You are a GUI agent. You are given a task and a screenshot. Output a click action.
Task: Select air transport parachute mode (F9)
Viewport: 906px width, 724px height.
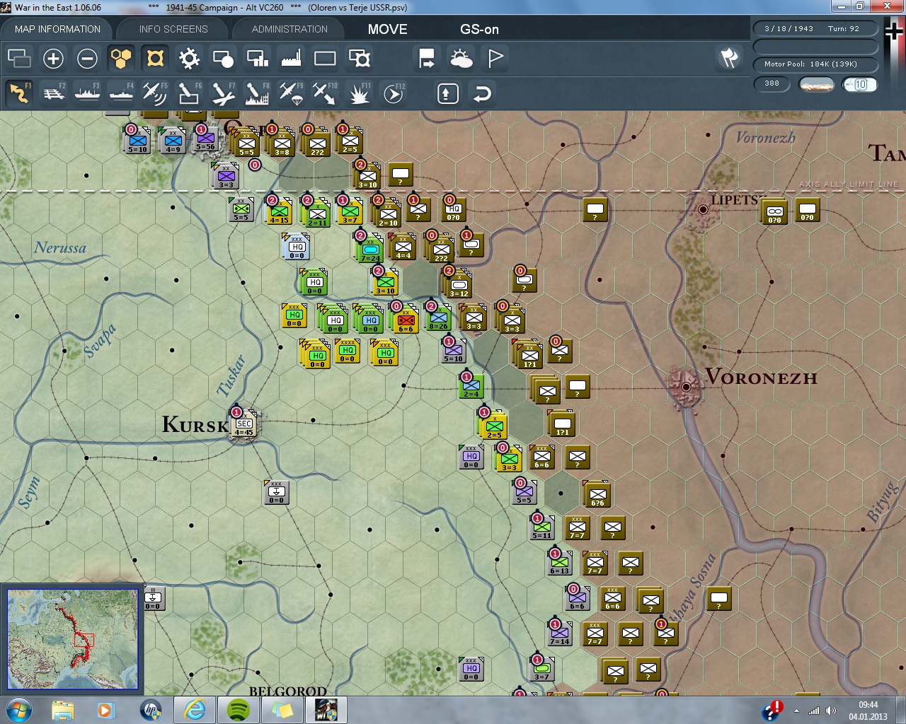291,93
